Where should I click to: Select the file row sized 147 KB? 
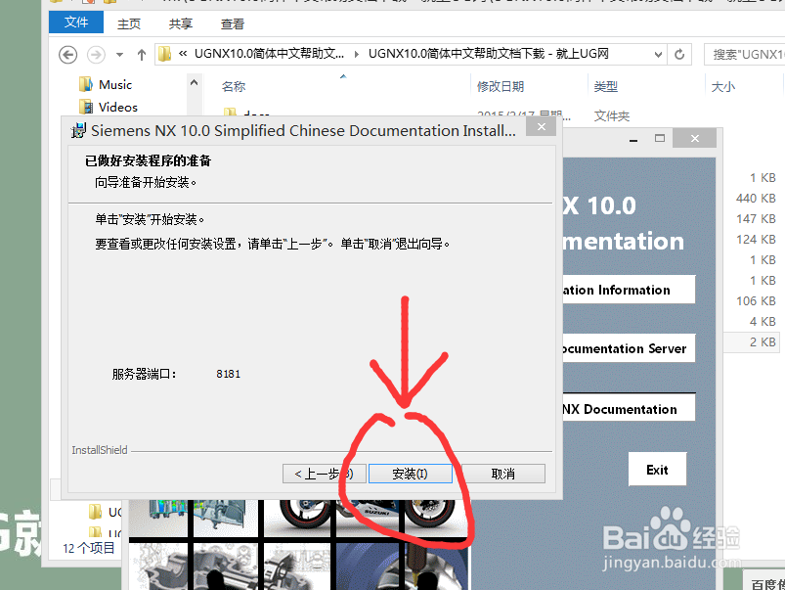(755, 219)
